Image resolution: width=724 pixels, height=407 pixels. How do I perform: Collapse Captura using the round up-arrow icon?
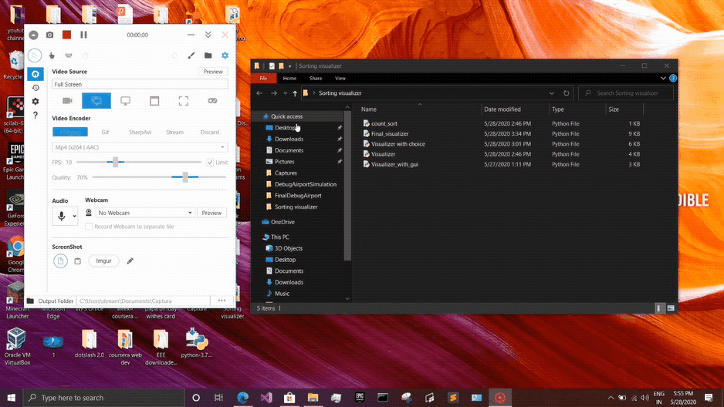(33, 35)
